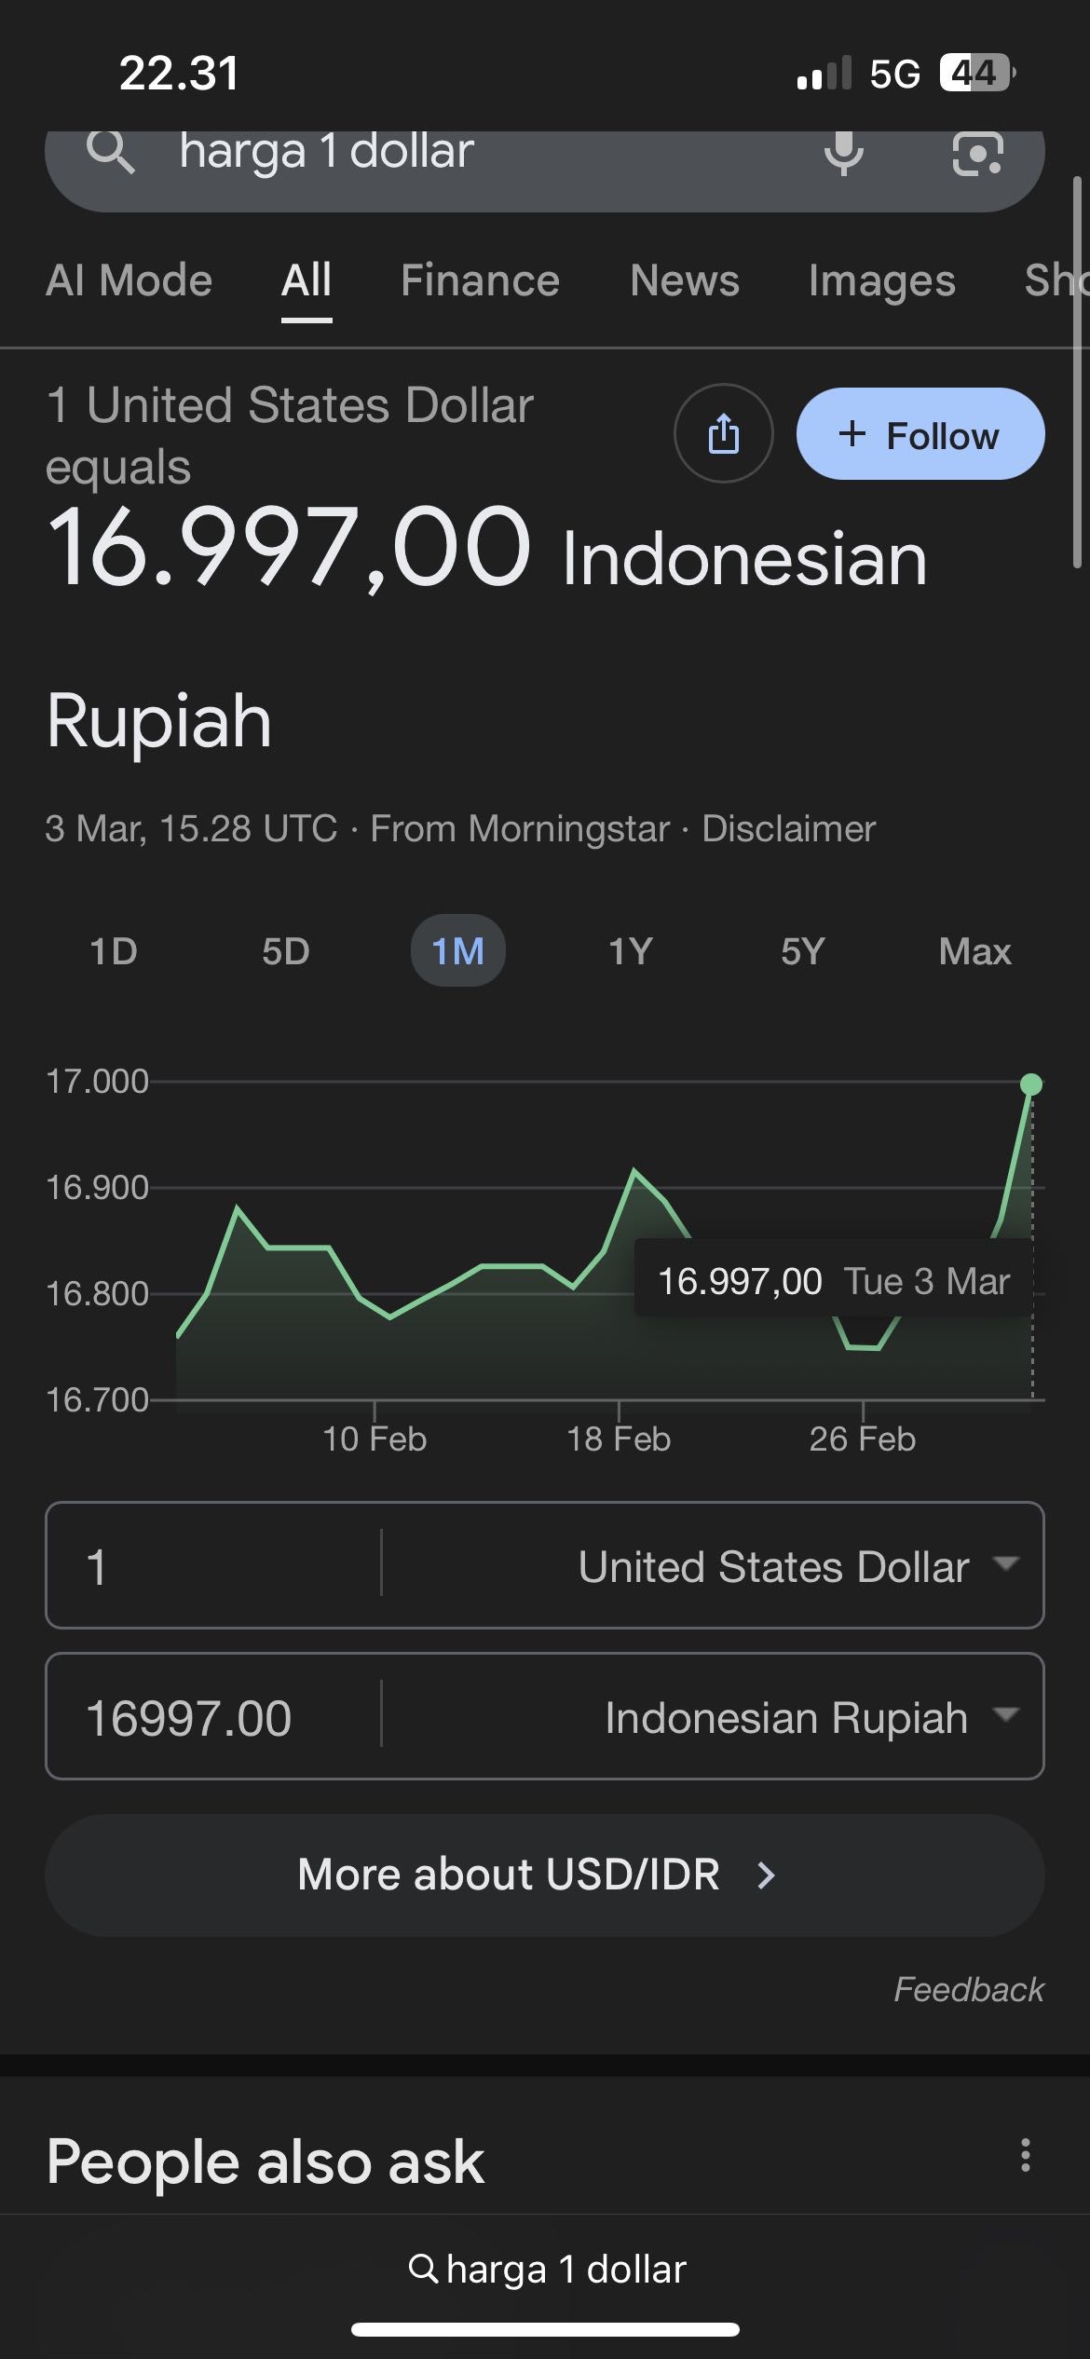The image size is (1090, 2359).
Task: Click the Feedback link
Action: 968,1989
